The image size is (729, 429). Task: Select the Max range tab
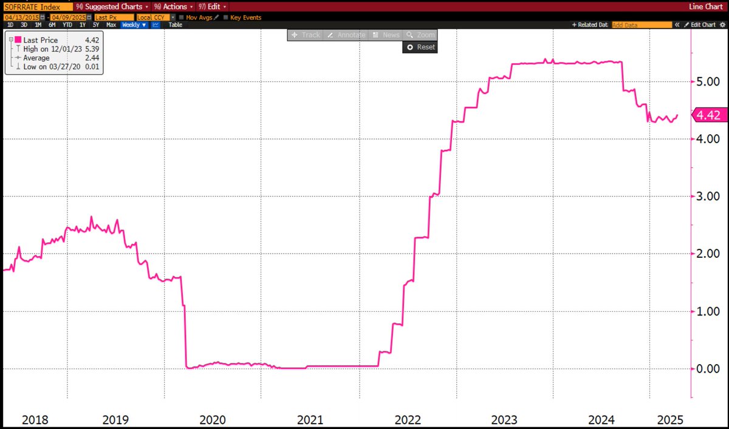[111, 25]
